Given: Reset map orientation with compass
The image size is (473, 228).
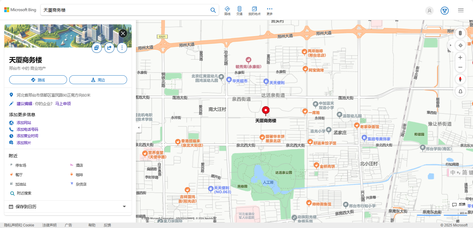Looking at the screenshot, I should (460, 80).
